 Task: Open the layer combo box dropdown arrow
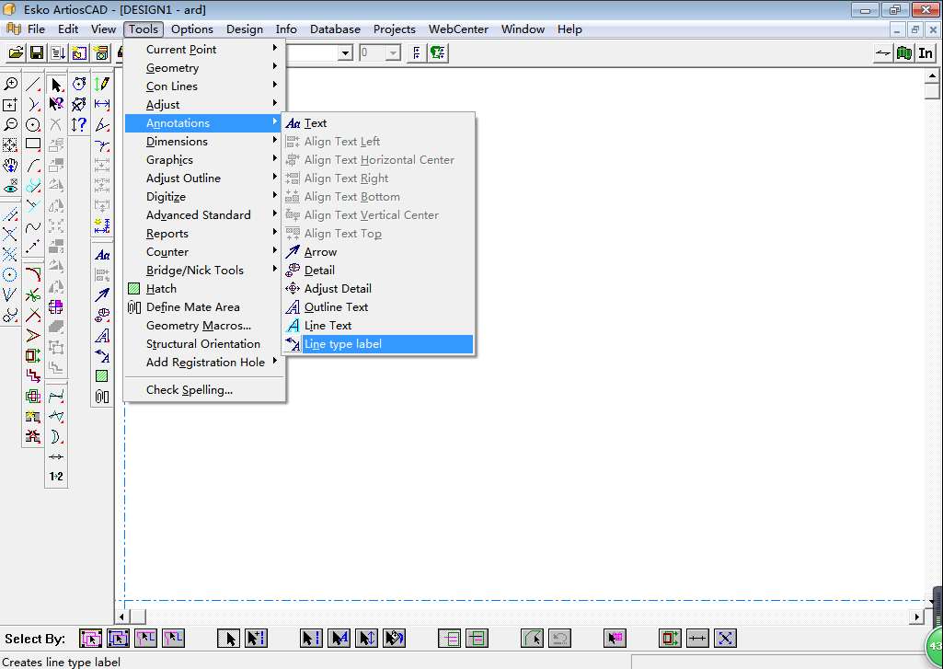(x=346, y=53)
